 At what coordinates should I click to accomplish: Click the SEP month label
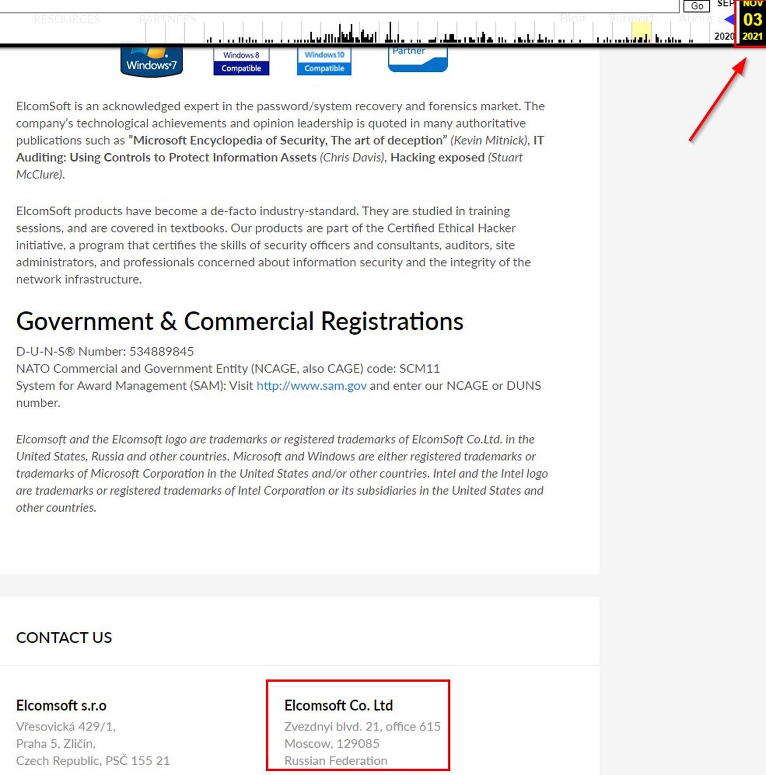[x=726, y=3]
